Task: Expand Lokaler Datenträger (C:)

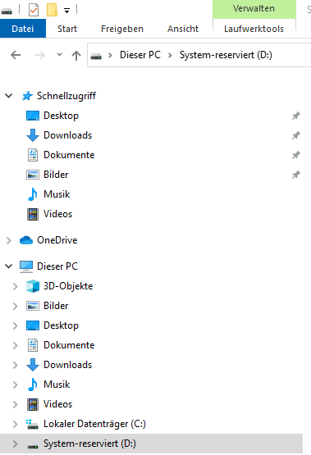Action: (x=16, y=424)
